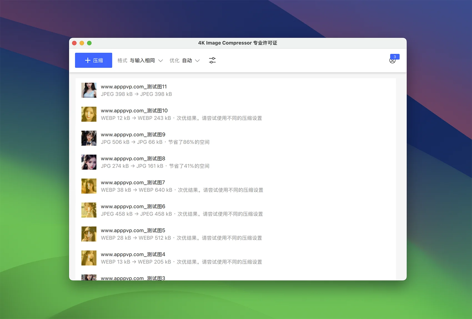This screenshot has width=472, height=319.
Task: Click the warning thumbnail of 测试图10
Action: [89, 114]
